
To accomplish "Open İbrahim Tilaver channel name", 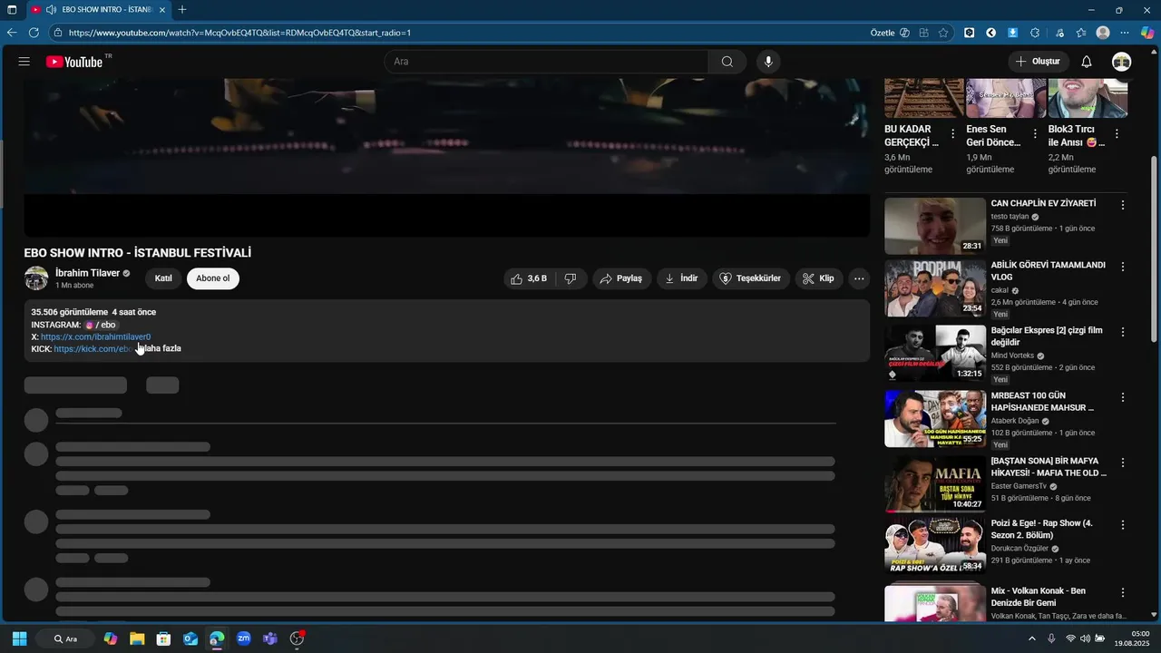I will 87,273.
